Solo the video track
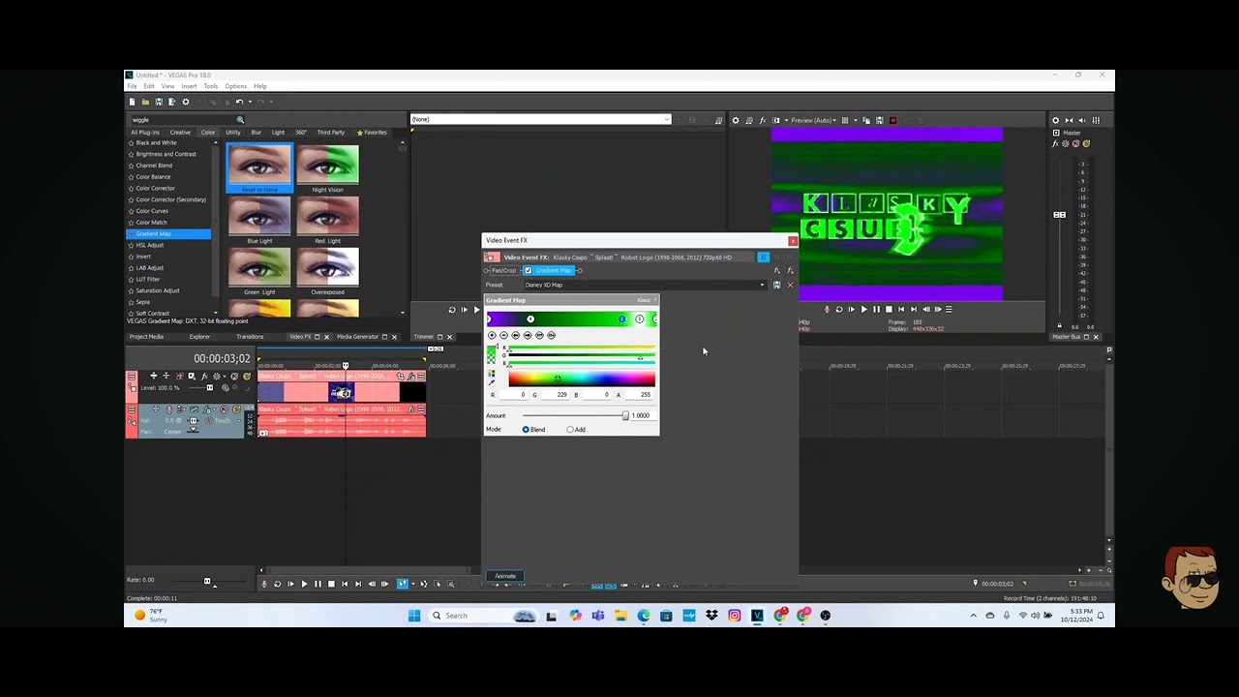1239x697 pixels. tap(247, 377)
